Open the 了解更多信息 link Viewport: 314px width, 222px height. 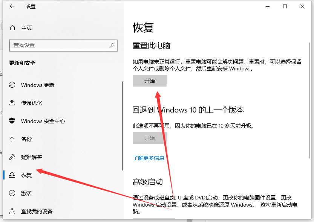149,158
